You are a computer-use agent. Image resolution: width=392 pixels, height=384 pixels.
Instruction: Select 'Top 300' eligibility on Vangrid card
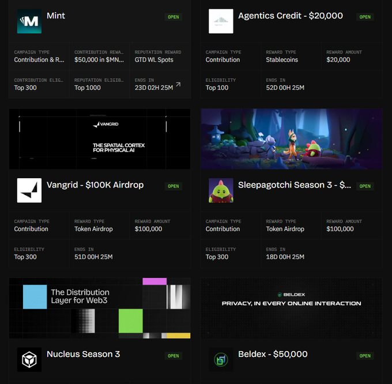tap(25, 257)
